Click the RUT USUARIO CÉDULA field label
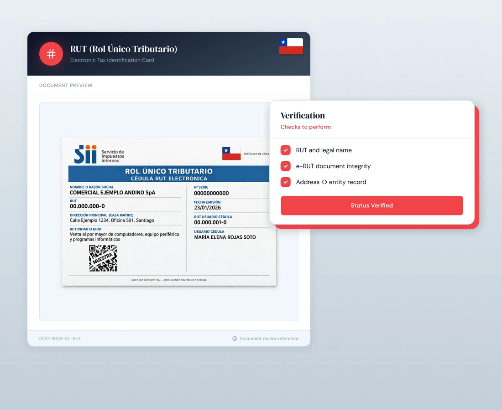The image size is (502, 410). [213, 217]
